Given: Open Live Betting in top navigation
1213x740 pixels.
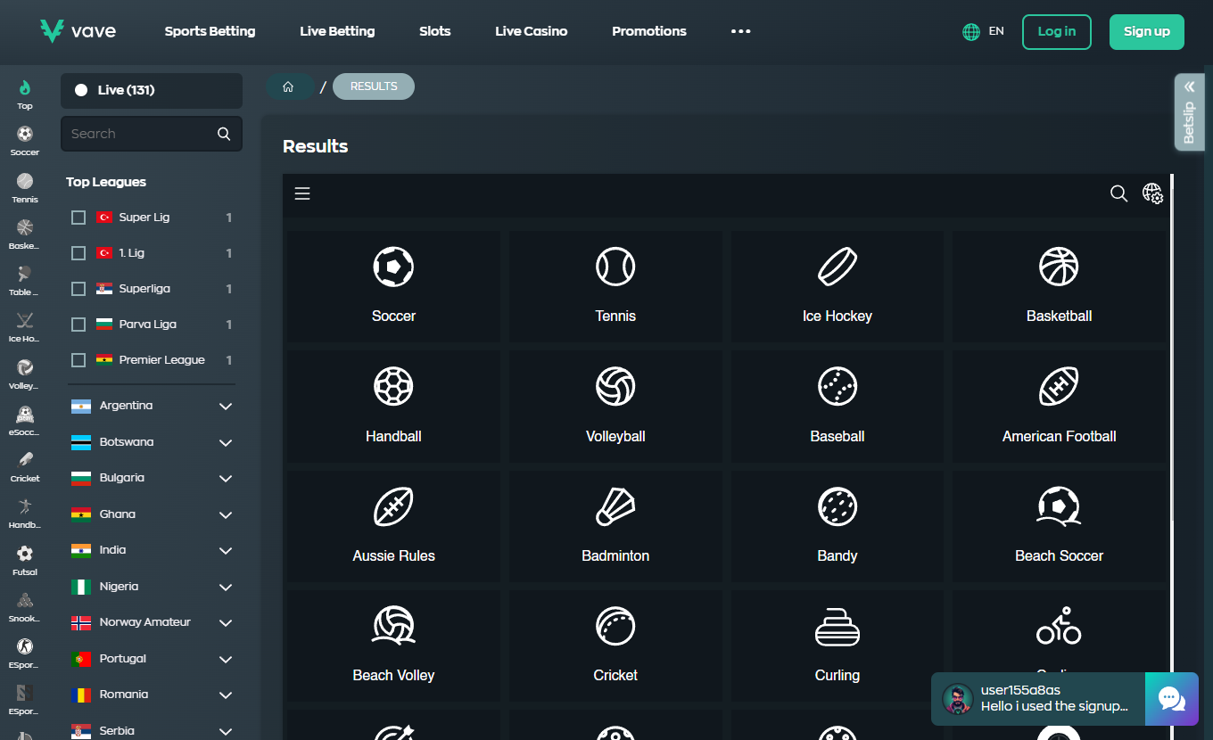Looking at the screenshot, I should (337, 31).
